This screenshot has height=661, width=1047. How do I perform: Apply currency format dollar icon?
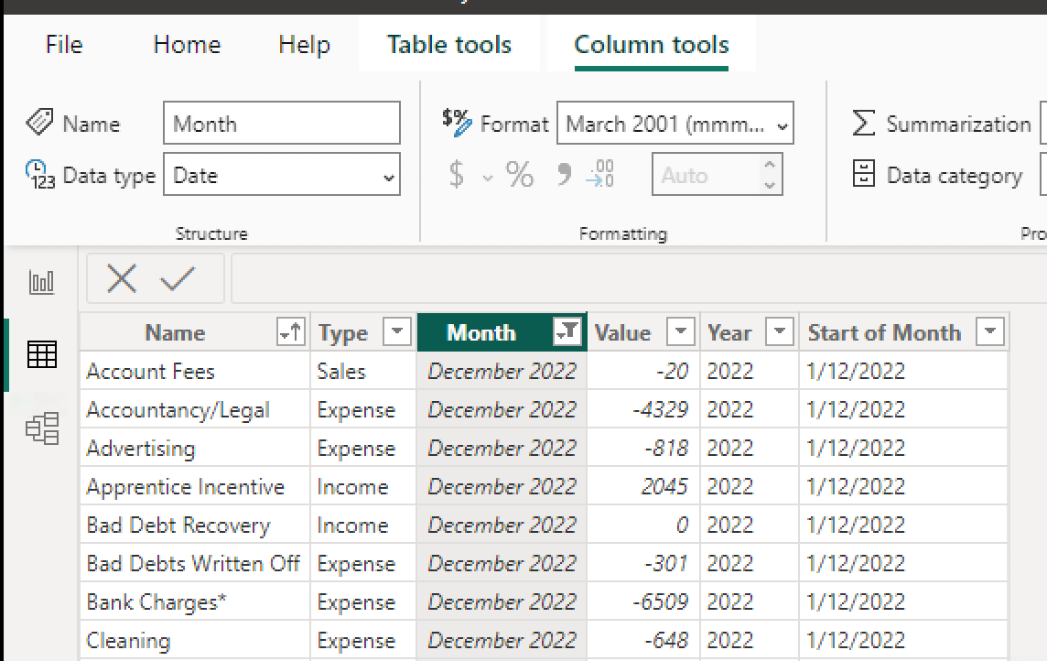coord(456,174)
